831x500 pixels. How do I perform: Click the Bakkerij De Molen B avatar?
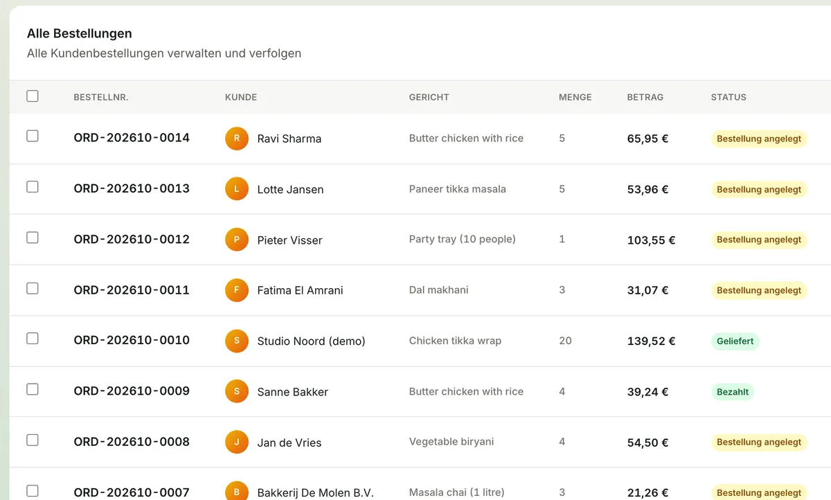click(x=237, y=492)
